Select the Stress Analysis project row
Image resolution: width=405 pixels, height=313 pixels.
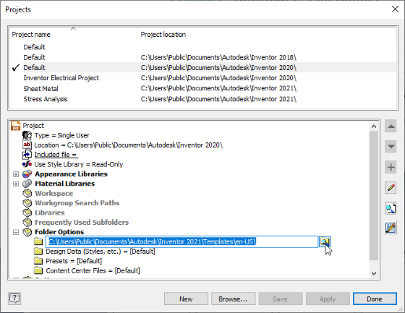(203, 99)
